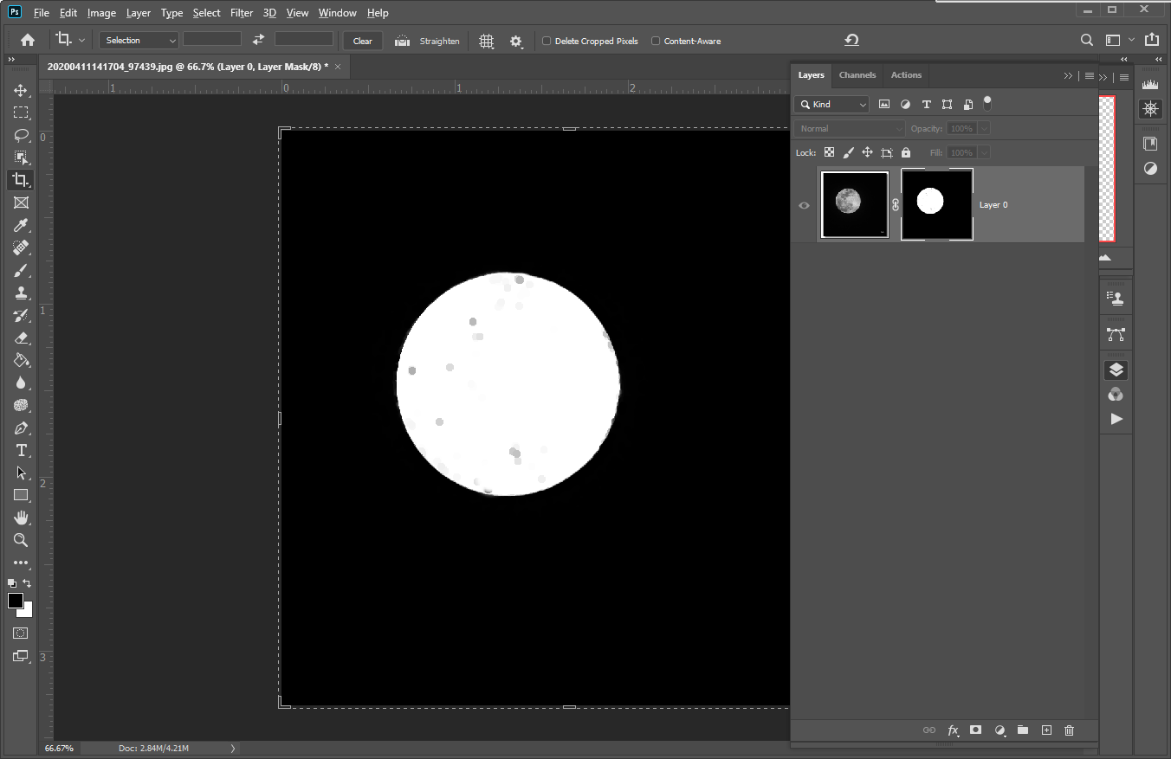Open additional crop options gear menu
Screen dimensions: 1171x759
pyautogui.click(x=517, y=41)
